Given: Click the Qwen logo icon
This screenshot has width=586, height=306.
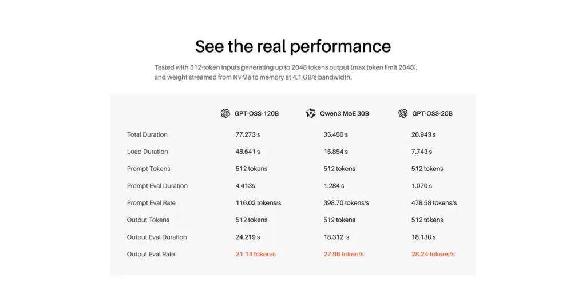Looking at the screenshot, I should pyautogui.click(x=311, y=113).
